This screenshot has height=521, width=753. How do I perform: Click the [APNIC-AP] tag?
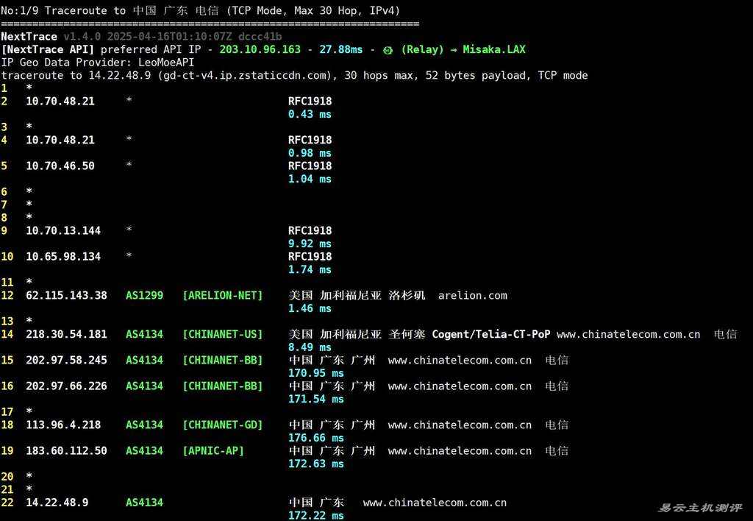tap(213, 451)
